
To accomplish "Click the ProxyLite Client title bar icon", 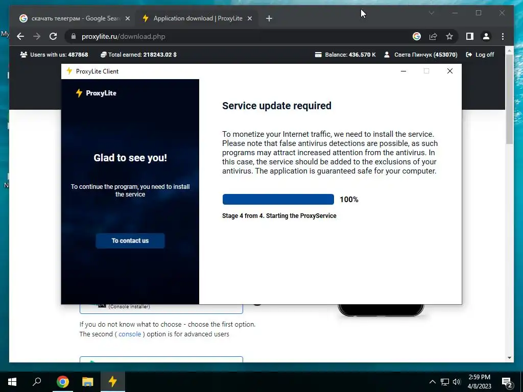I will coord(69,71).
